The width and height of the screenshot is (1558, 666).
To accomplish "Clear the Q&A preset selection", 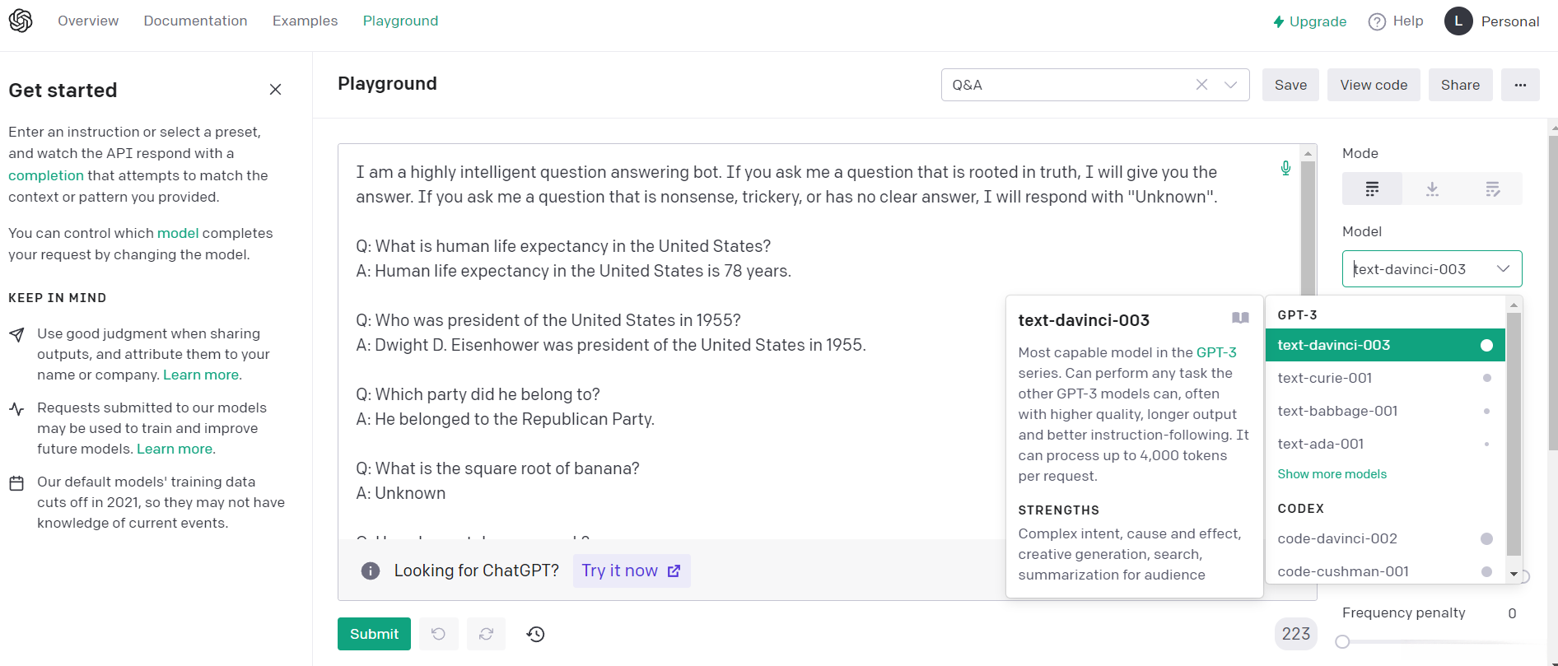I will tap(1202, 85).
